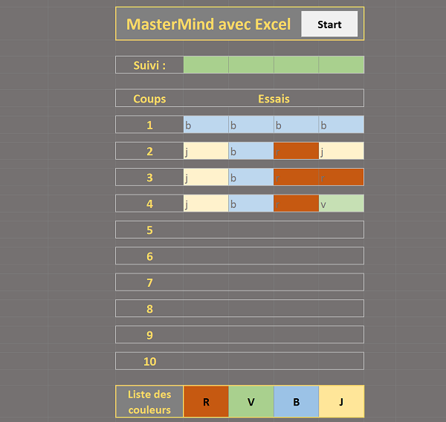This screenshot has width=446, height=422.
Task: Click the Essais header cell
Action: click(x=274, y=98)
